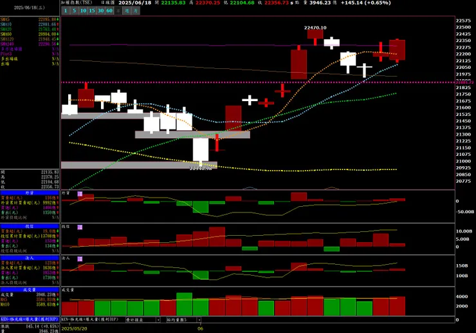This screenshot has height=333, width=476.
Task: Click the SMA60 legend row
Action: click(x=30, y=34)
